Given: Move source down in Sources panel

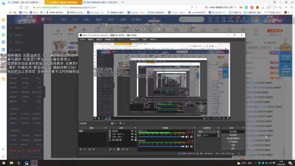Looking at the screenshot, I should pyautogui.click(x=127, y=149).
